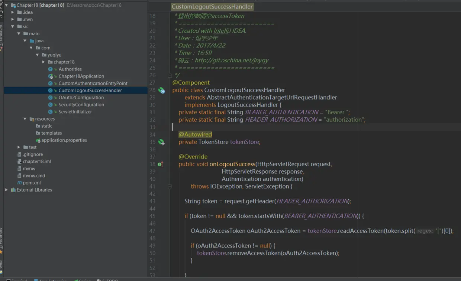Click the pom.xml Maven file icon
Screen dimensions: 461x281
pyautogui.click(x=19, y=183)
